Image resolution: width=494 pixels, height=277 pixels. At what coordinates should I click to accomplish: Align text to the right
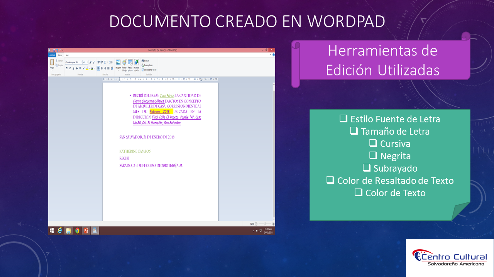105,68
